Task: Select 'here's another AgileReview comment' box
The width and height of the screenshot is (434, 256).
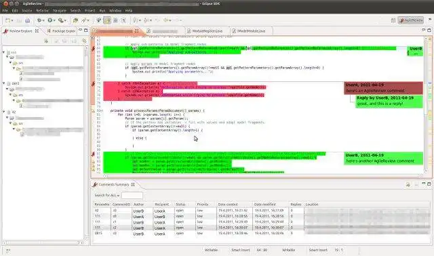Action: tap(383, 158)
